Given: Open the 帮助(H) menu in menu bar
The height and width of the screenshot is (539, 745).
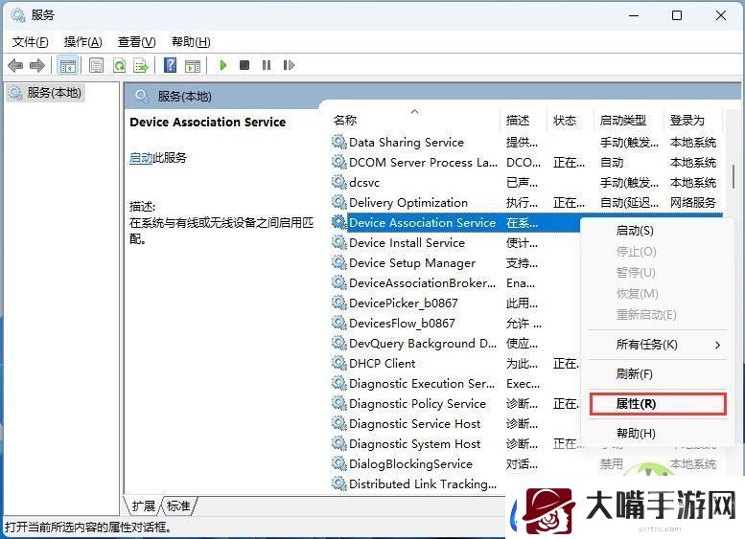Looking at the screenshot, I should (x=191, y=42).
